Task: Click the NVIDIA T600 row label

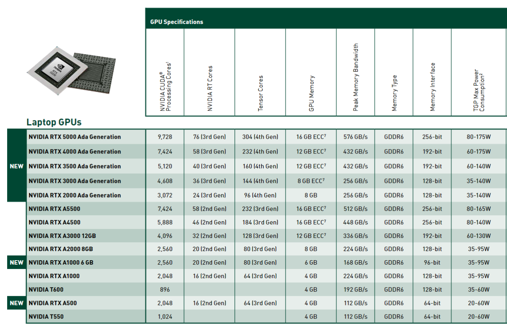Action: pos(46,290)
